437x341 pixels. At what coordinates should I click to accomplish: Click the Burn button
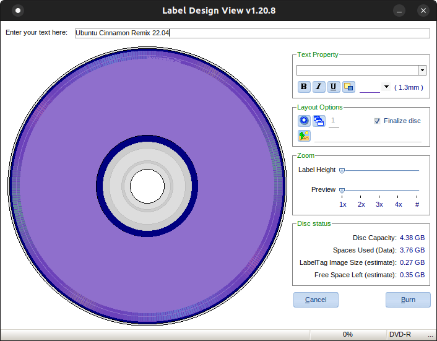[408, 300]
